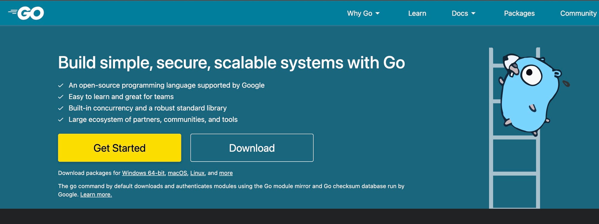Click the yellow Get Started button
The height and width of the screenshot is (224, 599).
pos(120,148)
